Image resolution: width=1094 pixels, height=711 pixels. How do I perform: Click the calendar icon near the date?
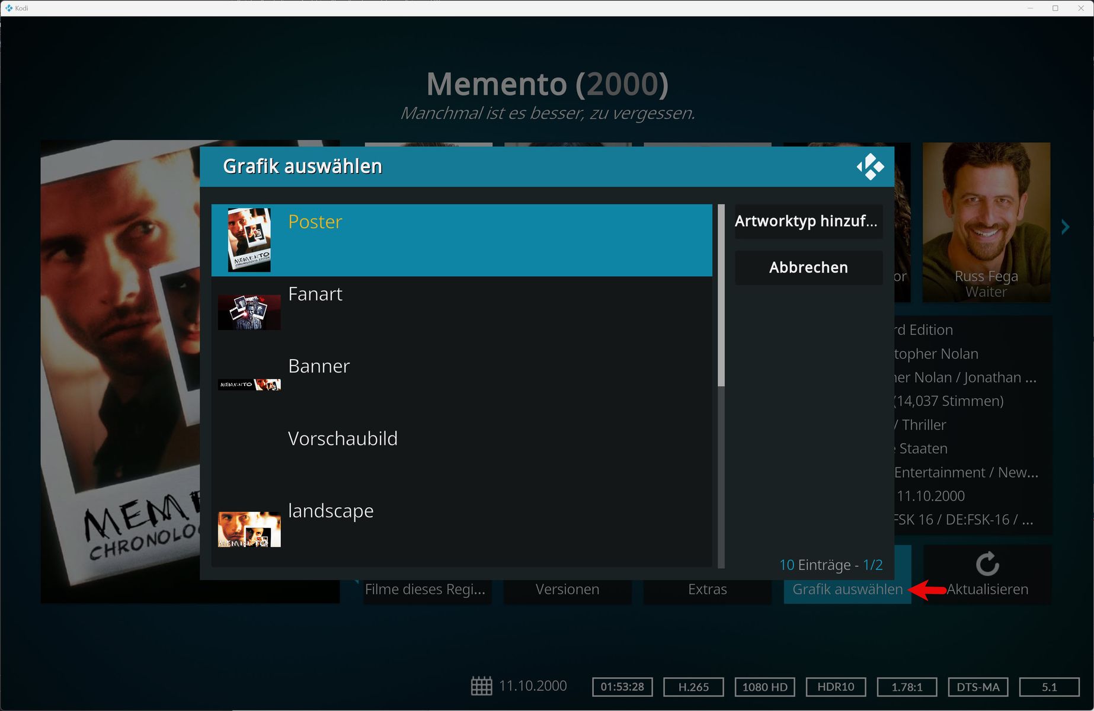pyautogui.click(x=481, y=686)
